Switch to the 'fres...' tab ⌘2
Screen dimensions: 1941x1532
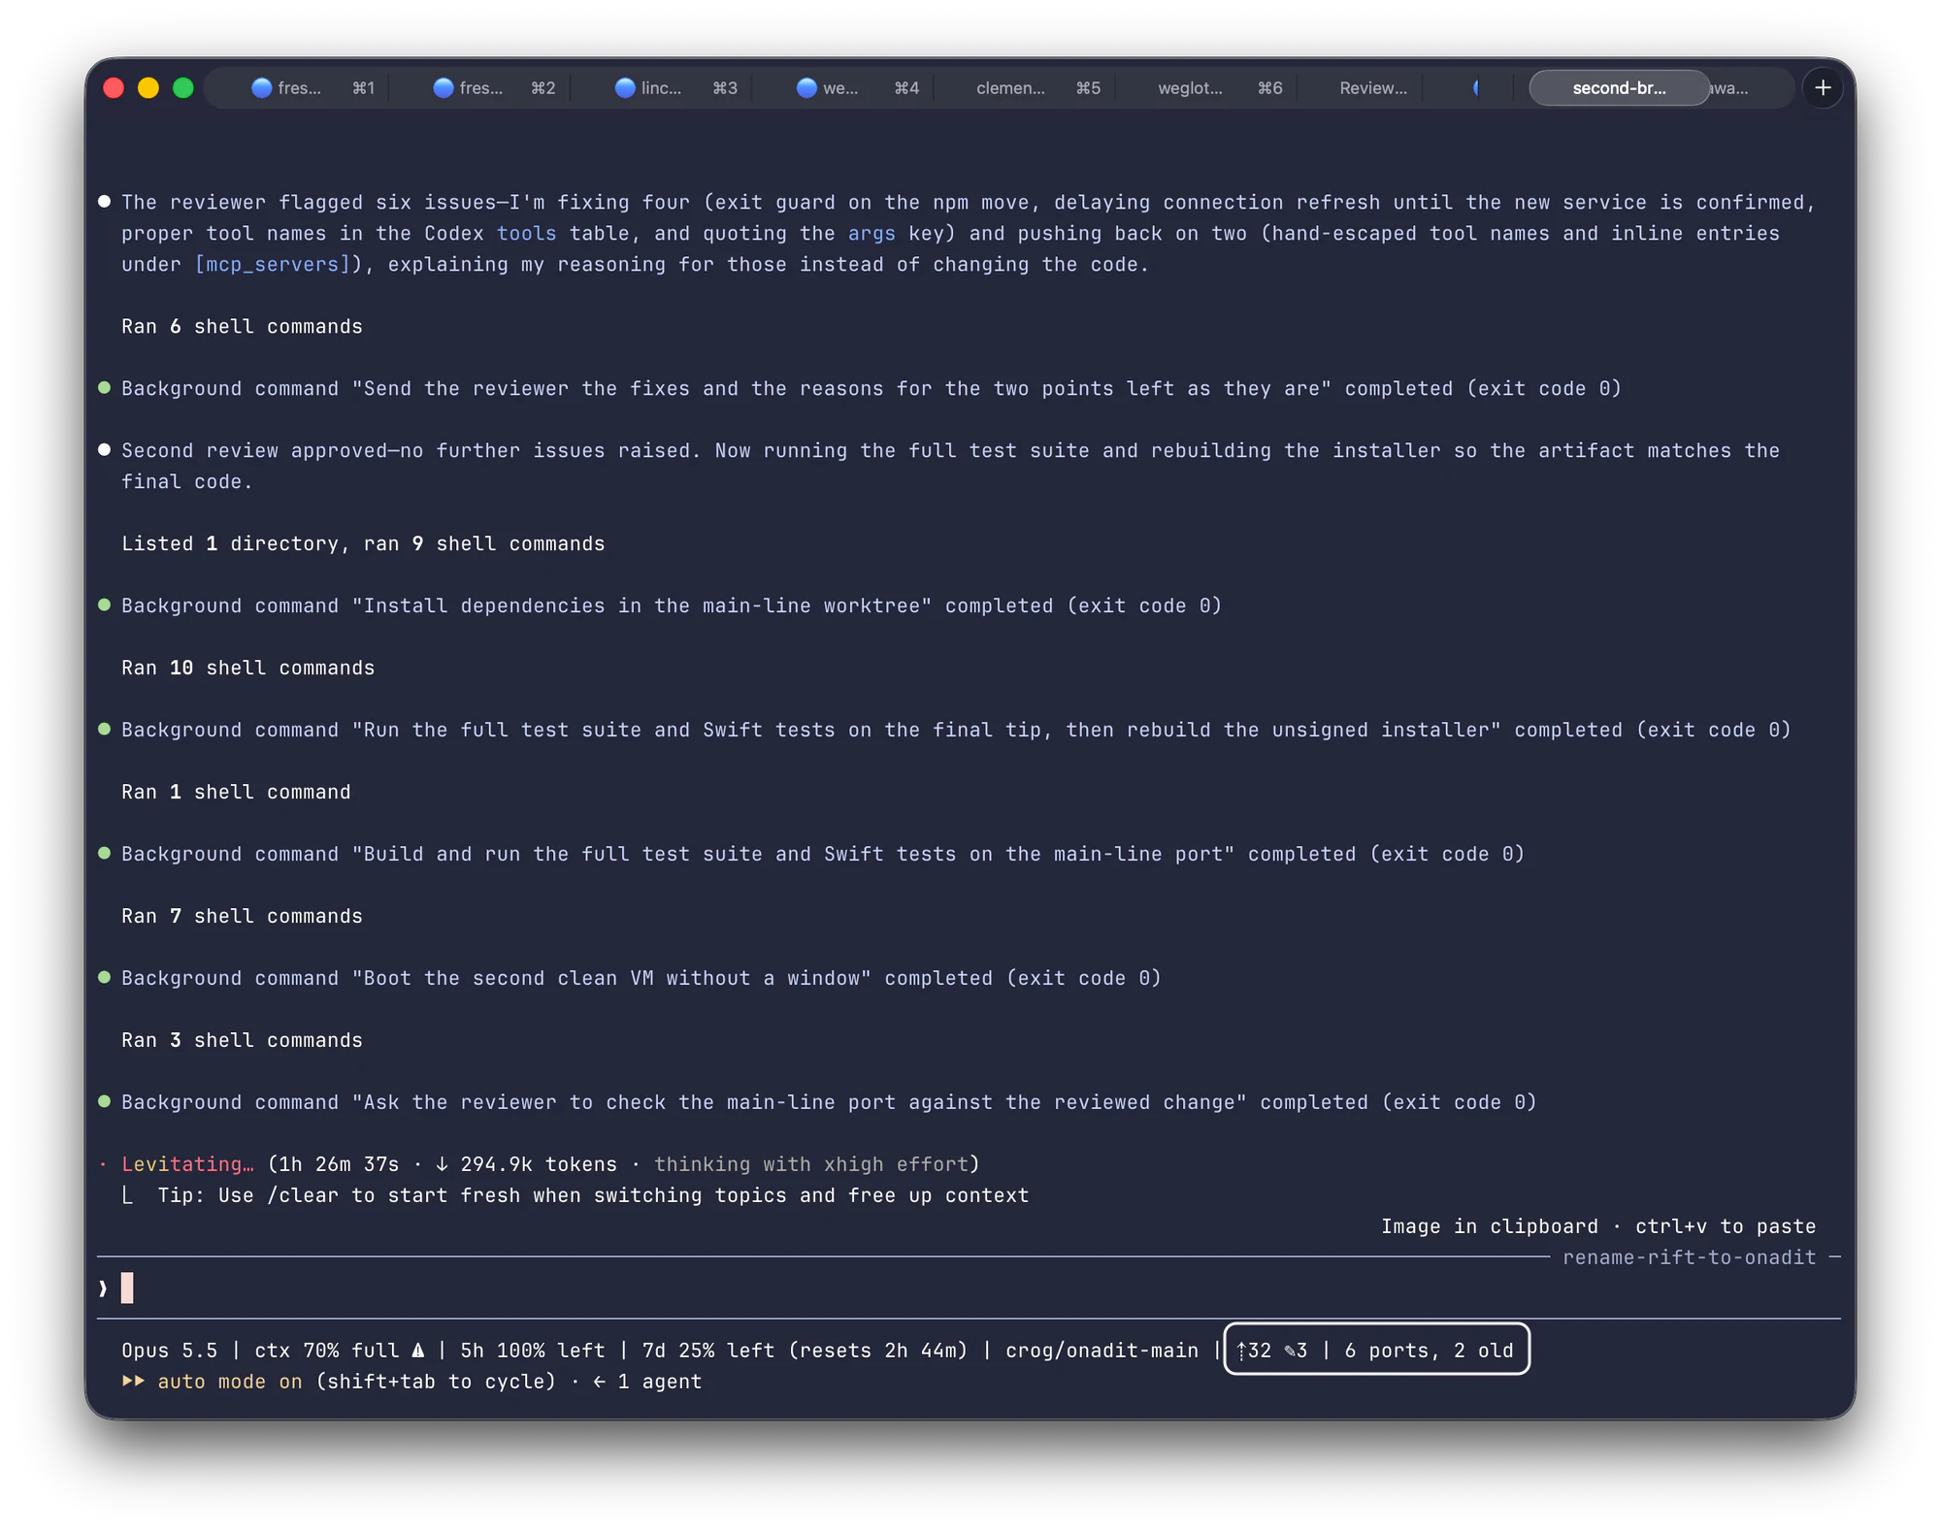(x=493, y=88)
